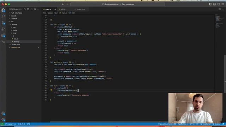Change UTF-8 encoding in the status bar

click(192, 124)
